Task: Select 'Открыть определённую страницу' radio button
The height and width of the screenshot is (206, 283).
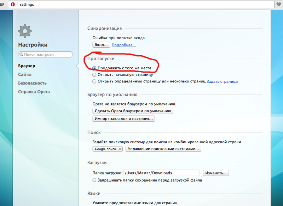Action: click(x=94, y=81)
